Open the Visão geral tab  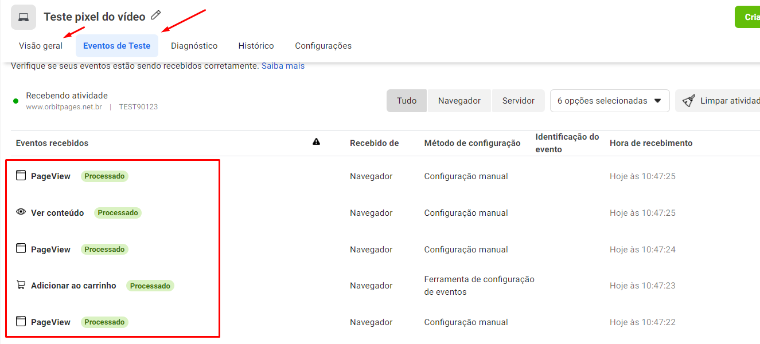[x=41, y=46]
